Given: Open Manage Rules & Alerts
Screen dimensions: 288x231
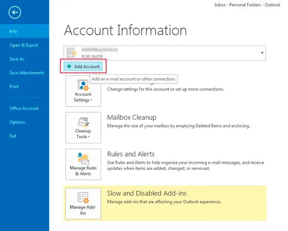Looking at the screenshot, I should click(x=83, y=164).
